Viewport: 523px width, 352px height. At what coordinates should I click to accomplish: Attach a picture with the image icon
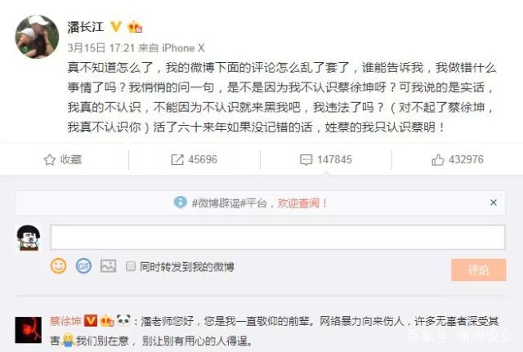(109, 266)
